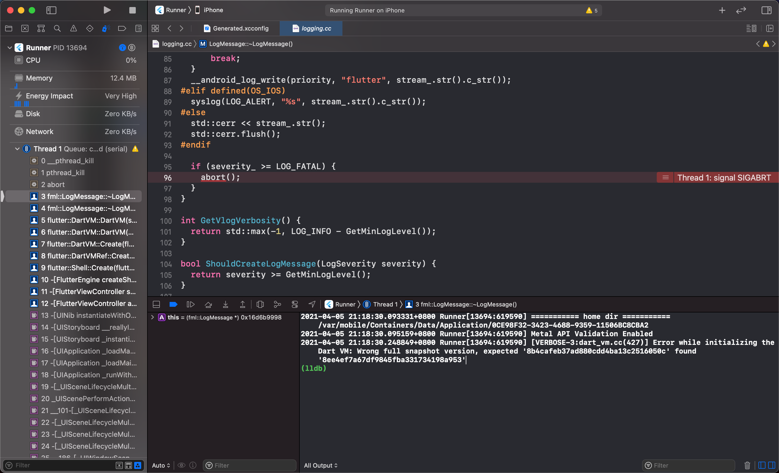Open the Find navigator with the magnifier icon
The image size is (779, 473).
[57, 28]
